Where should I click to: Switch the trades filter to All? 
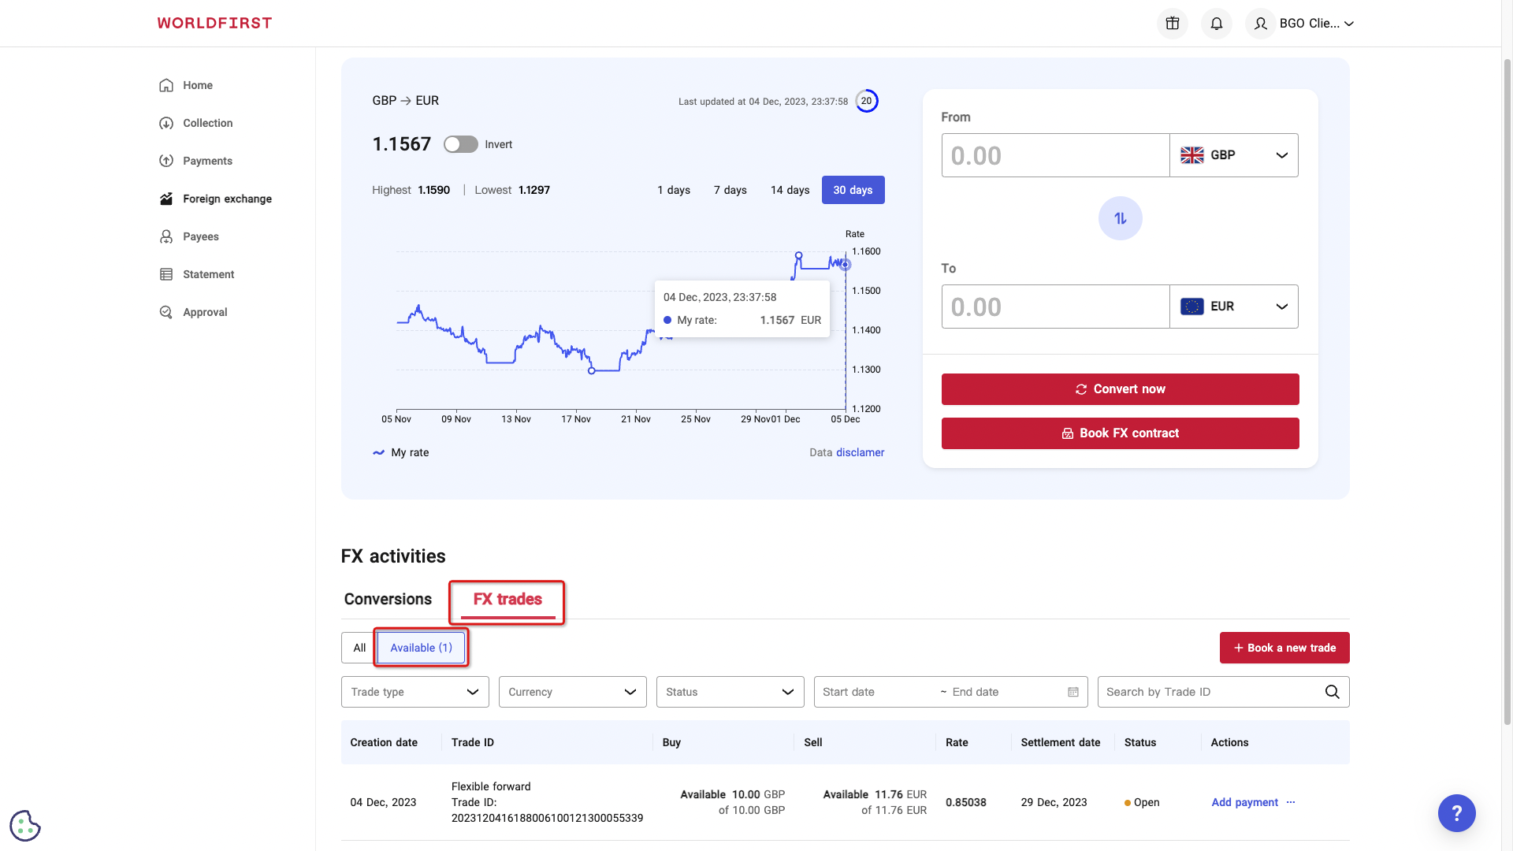[359, 648]
